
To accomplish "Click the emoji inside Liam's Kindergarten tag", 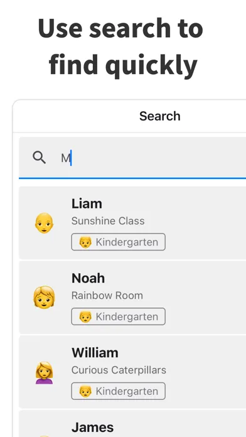I will point(85,242).
